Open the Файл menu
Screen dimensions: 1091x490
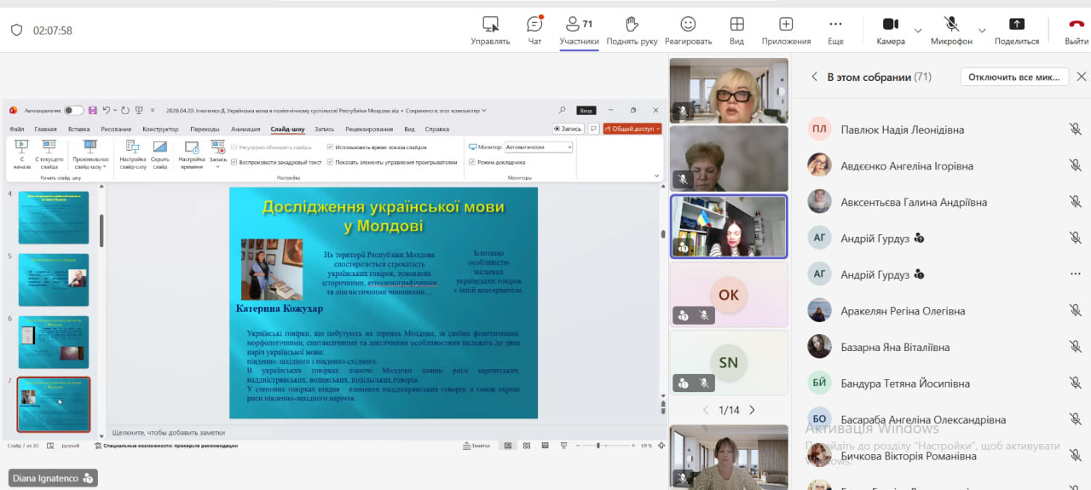click(x=16, y=129)
